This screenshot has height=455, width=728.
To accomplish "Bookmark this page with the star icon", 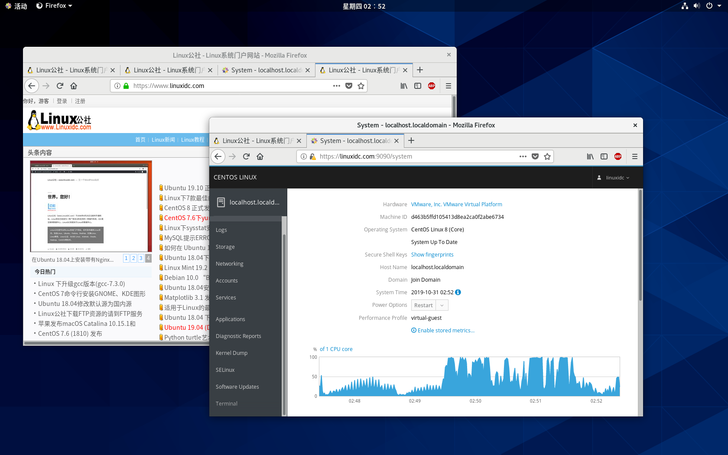I will pos(547,156).
